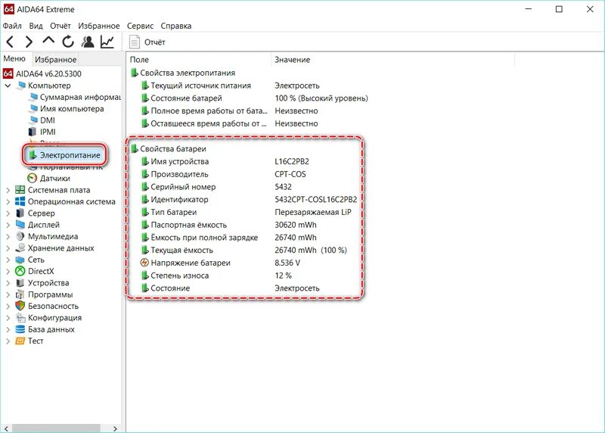Click the Сеть network icon

(x=20, y=260)
